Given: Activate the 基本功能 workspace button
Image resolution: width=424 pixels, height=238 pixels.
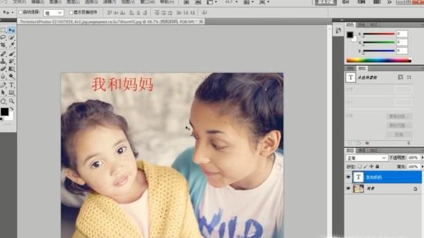Looking at the screenshot, I should [x=326, y=2].
